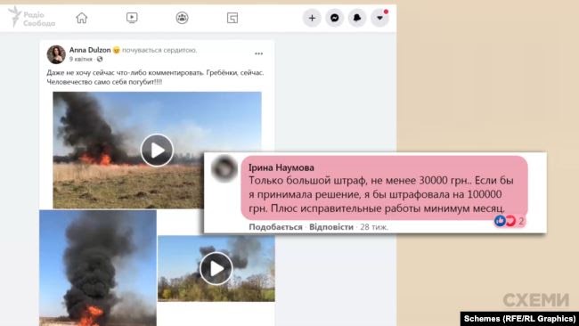579x326 pixels.
Task: Open the Gaming tab icon
Action: 232,18
